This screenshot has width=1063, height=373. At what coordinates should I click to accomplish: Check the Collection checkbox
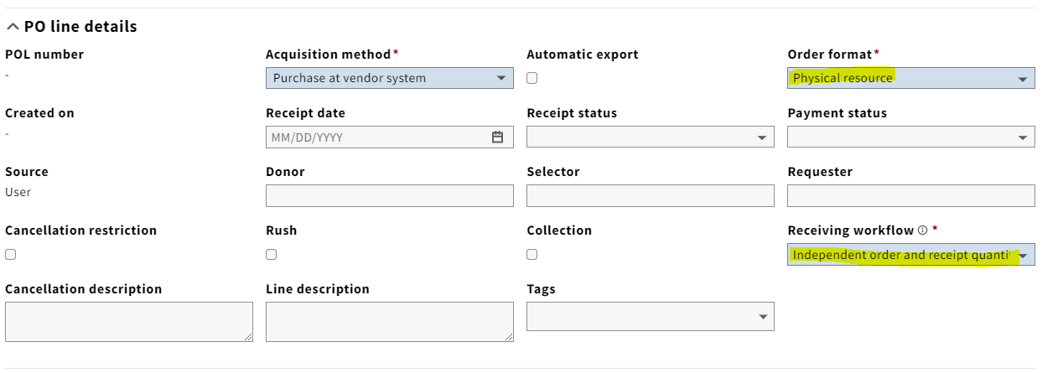click(x=532, y=254)
